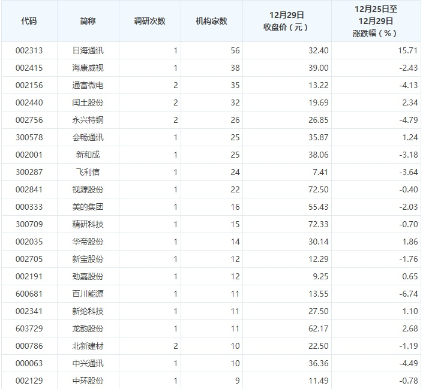Select the name 会畅通讯
Image resolution: width=423 pixels, height=389 pixels.
88,137
